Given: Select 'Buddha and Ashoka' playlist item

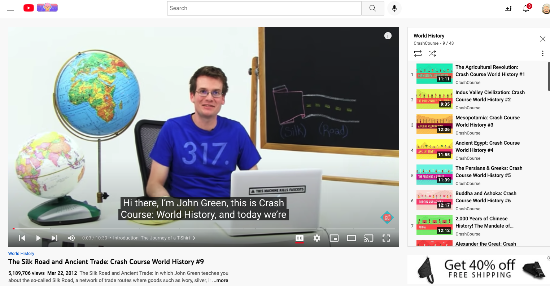Looking at the screenshot, I should point(485,197).
